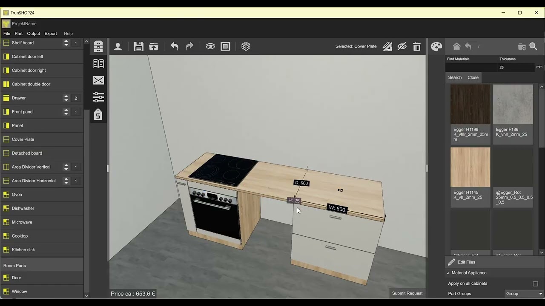545x306 pixels.
Task: Click the parts list down scroll arrow
Action: (x=86, y=295)
